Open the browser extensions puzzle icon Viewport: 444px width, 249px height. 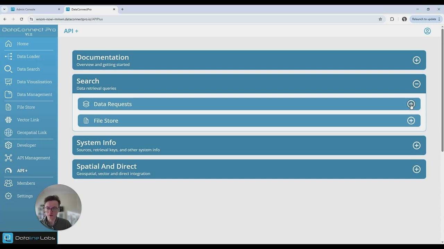pos(392,19)
